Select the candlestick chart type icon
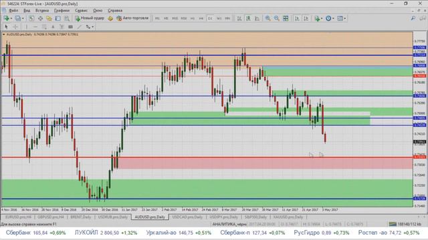 tap(248, 18)
